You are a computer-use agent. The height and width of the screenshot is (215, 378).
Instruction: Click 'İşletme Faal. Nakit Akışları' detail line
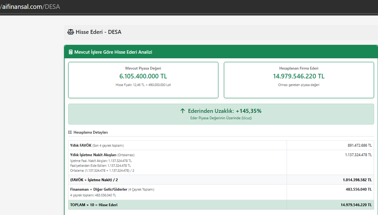(101, 161)
